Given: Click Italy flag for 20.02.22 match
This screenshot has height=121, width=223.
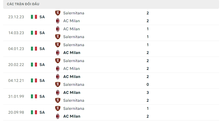Looking at the screenshot, I should [34, 65].
